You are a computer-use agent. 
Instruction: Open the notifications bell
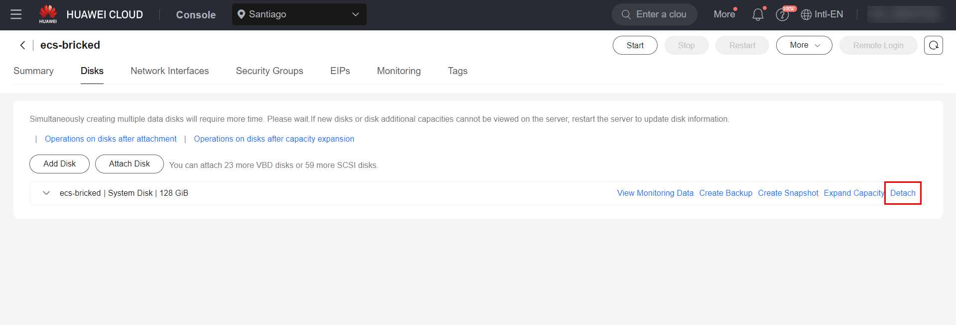click(x=758, y=14)
